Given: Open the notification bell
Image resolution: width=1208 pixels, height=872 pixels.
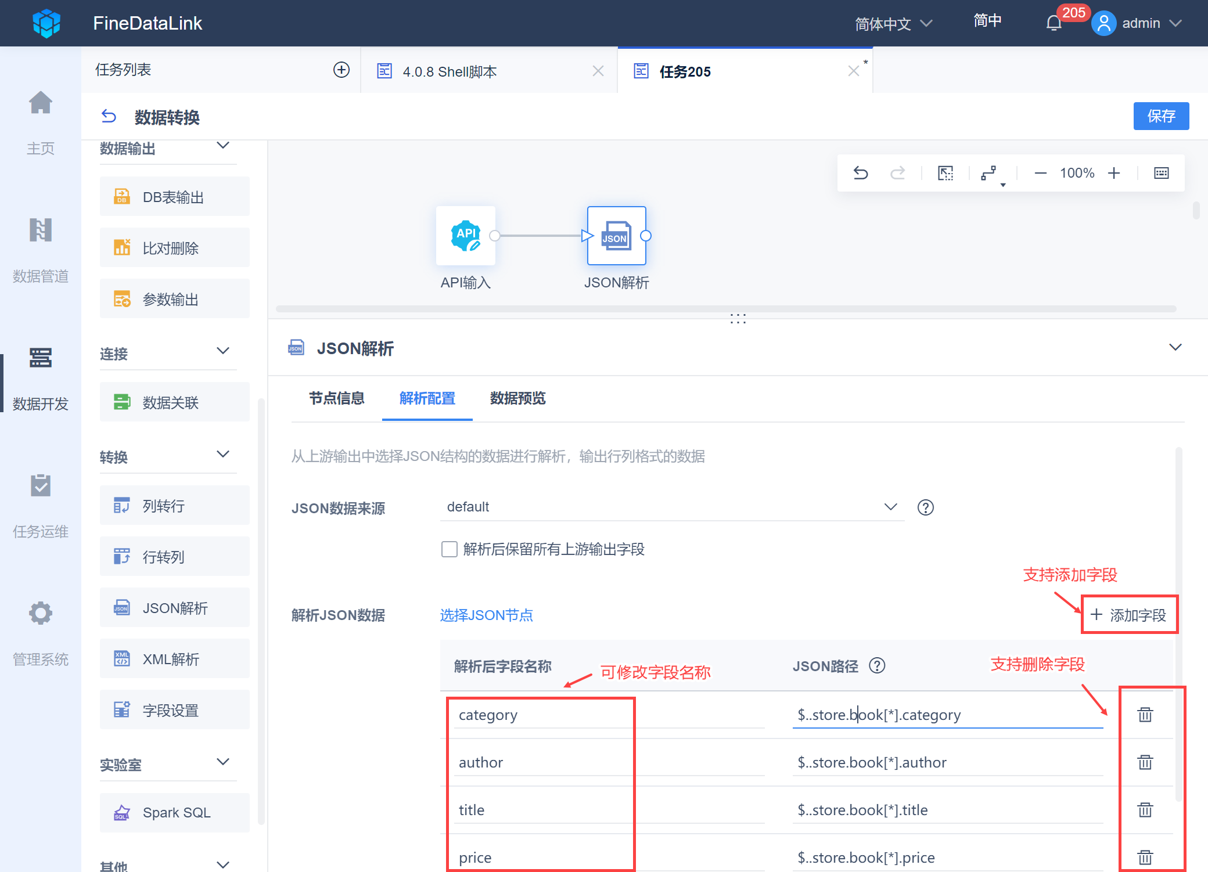Looking at the screenshot, I should click(x=1054, y=23).
